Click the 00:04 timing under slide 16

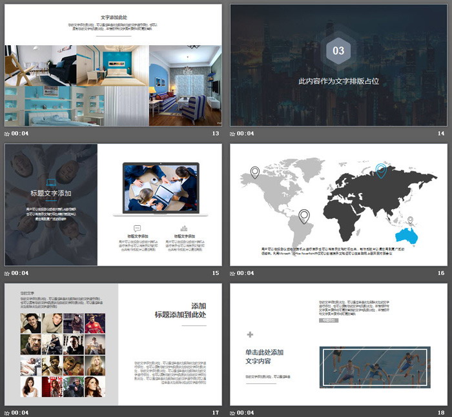pyautogui.click(x=246, y=273)
